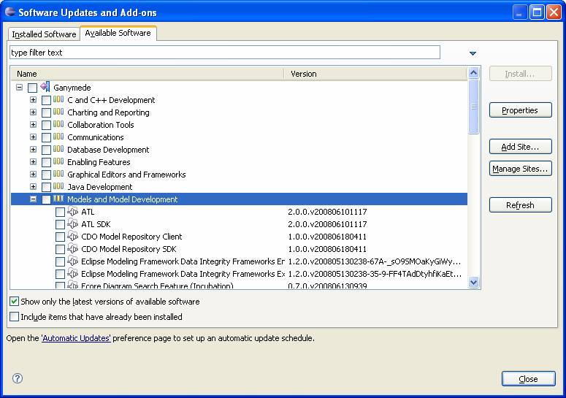
Task: Open the view menu dropdown arrow
Action: coord(473,53)
